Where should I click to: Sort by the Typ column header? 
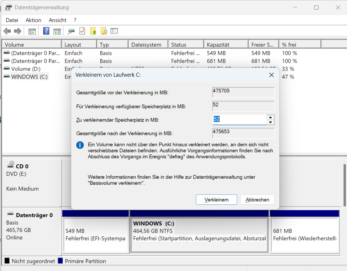pyautogui.click(x=113, y=45)
